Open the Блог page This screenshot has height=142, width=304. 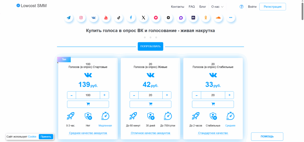203,7
